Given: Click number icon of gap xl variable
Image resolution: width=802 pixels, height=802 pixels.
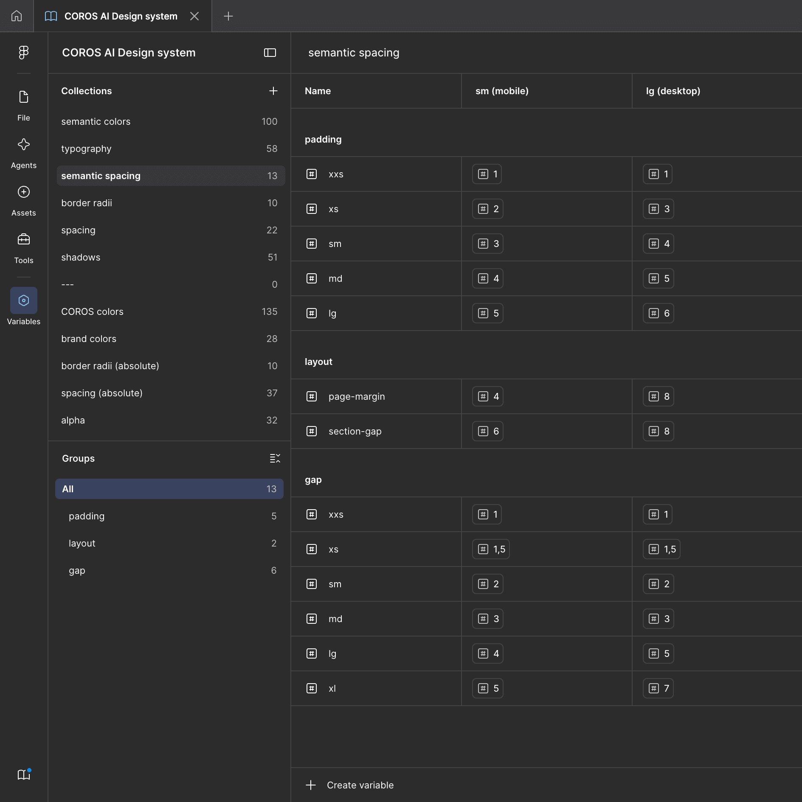Looking at the screenshot, I should (x=312, y=688).
